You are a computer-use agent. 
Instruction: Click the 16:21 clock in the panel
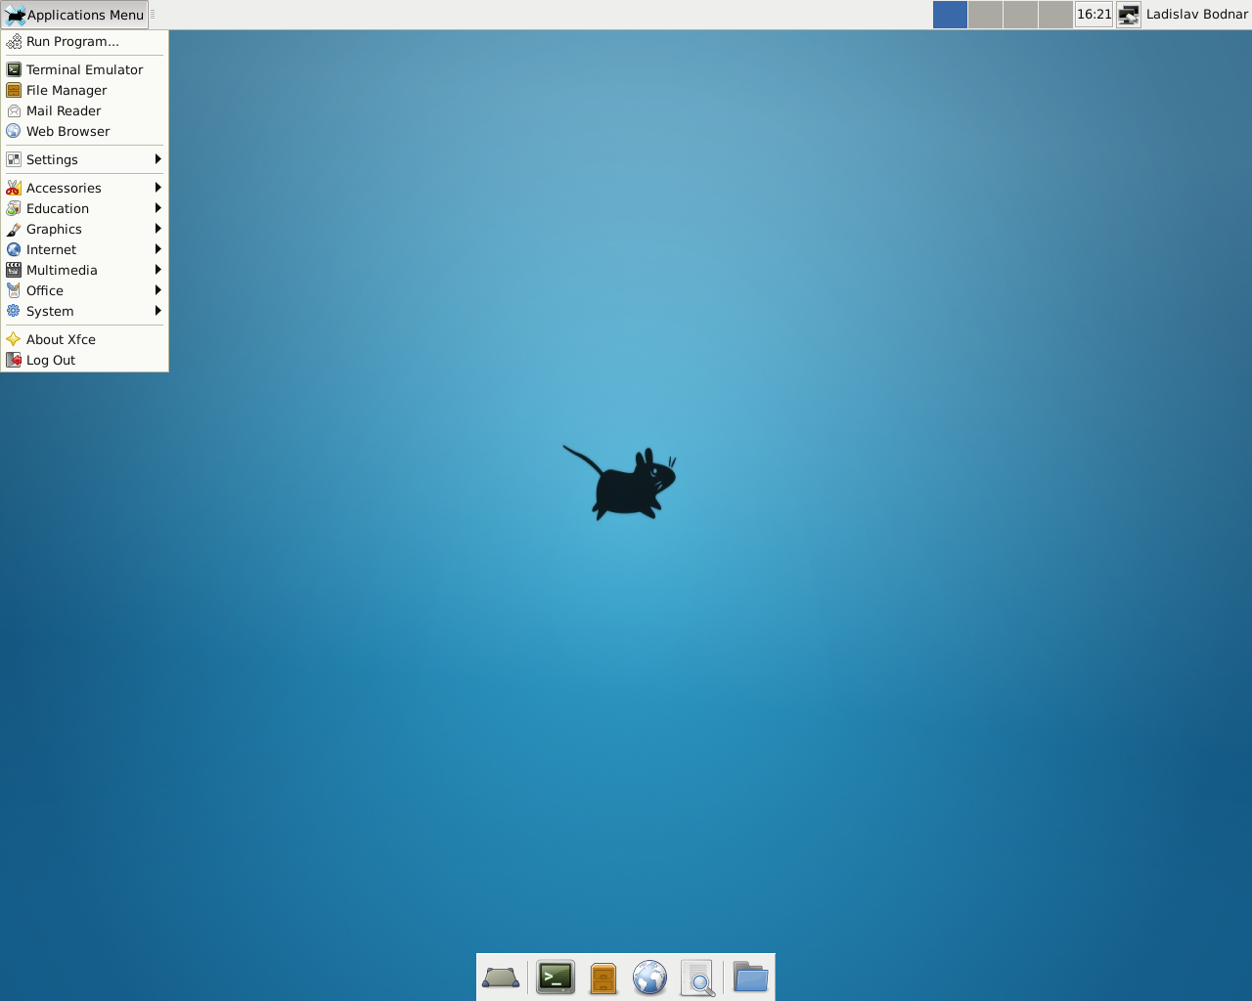pos(1095,15)
